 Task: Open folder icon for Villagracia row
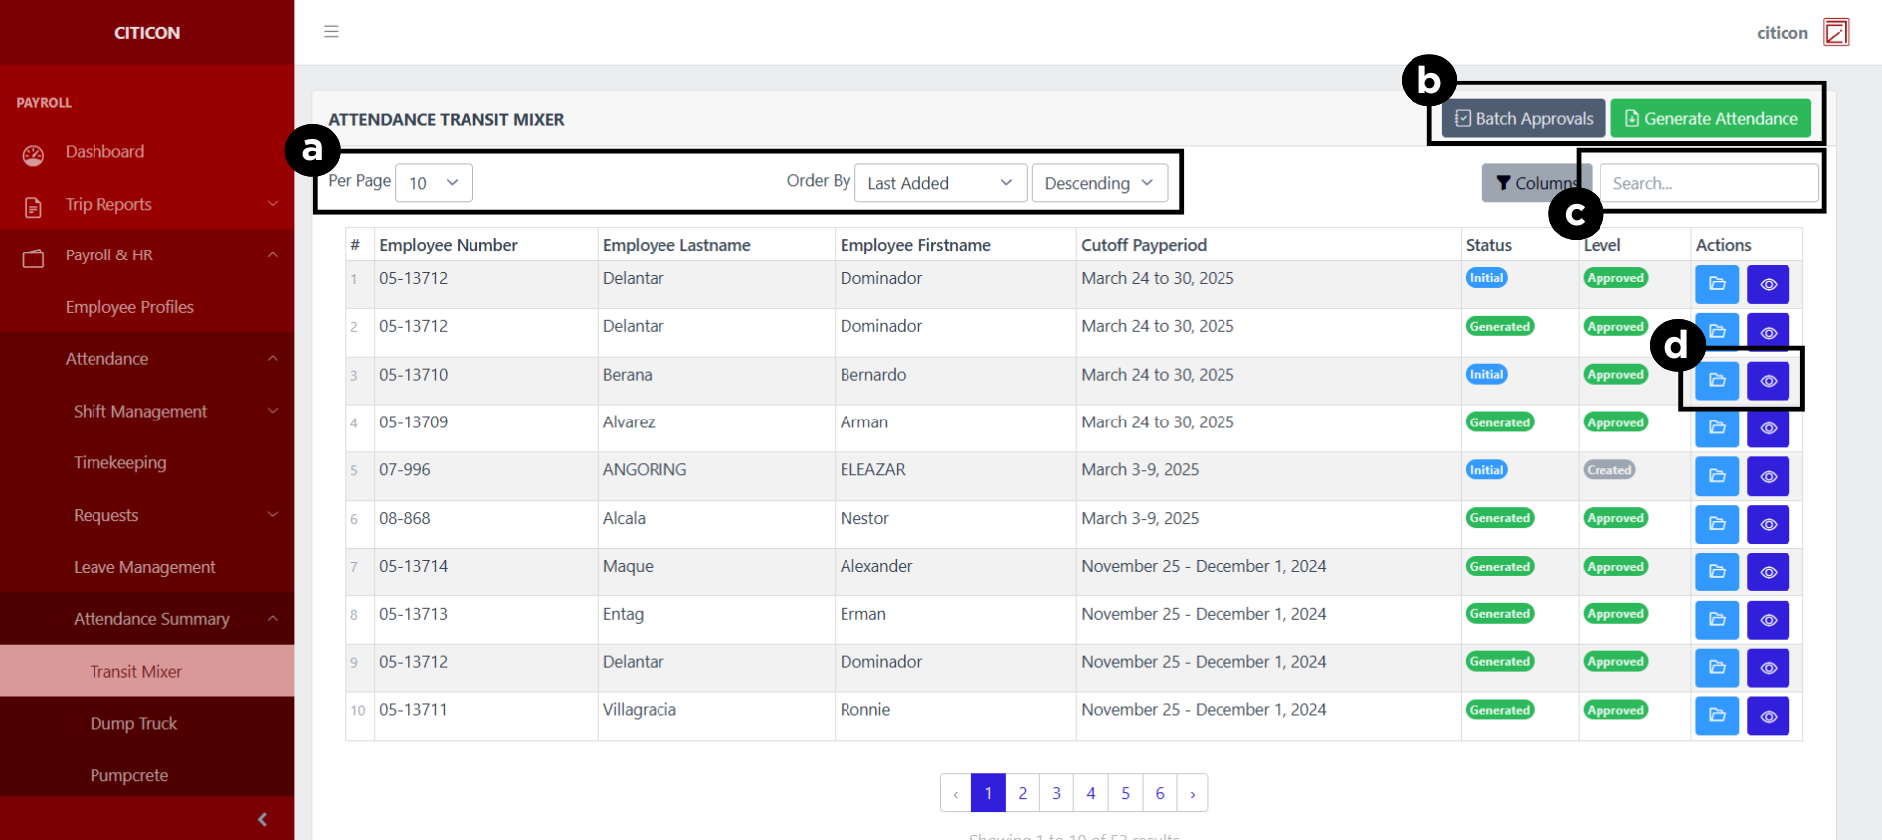coord(1716,715)
